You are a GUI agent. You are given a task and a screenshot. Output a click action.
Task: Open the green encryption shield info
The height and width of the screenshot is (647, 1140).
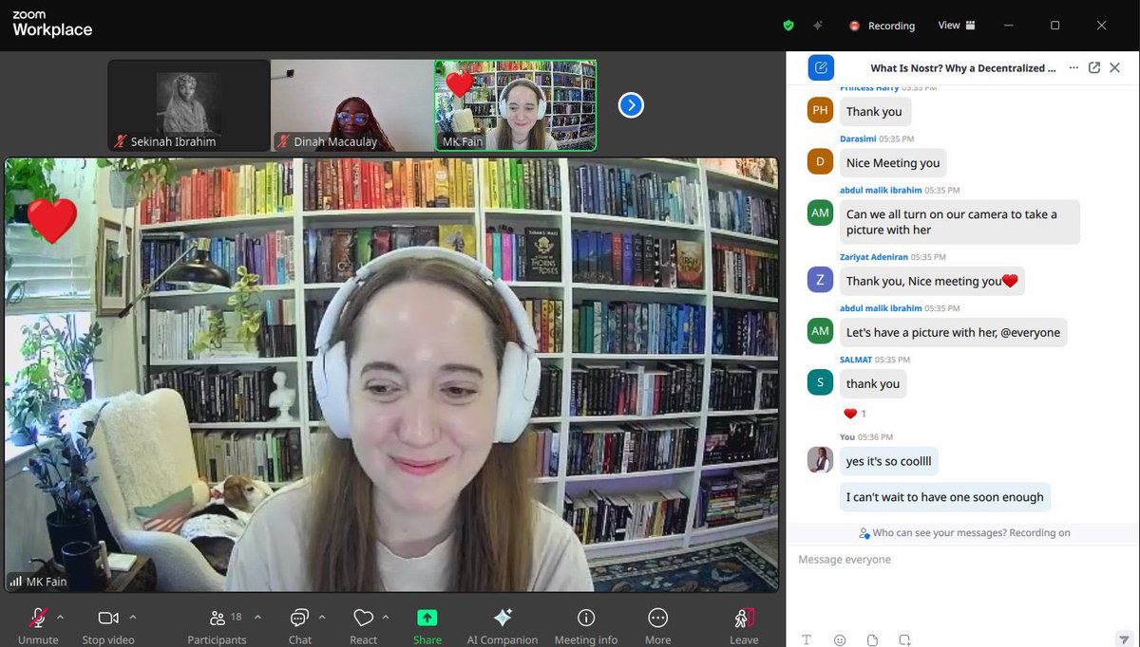(x=788, y=26)
